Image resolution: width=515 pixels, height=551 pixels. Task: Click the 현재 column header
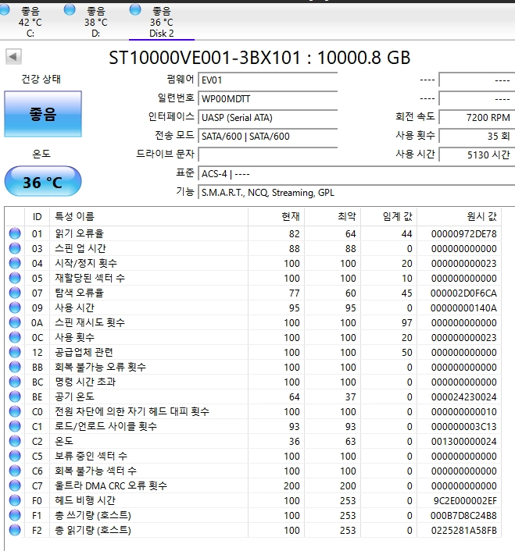click(276, 216)
